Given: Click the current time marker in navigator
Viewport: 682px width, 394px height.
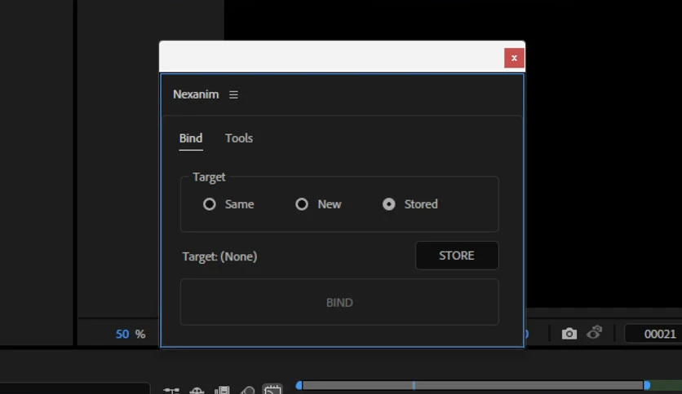Looking at the screenshot, I should coord(414,385).
